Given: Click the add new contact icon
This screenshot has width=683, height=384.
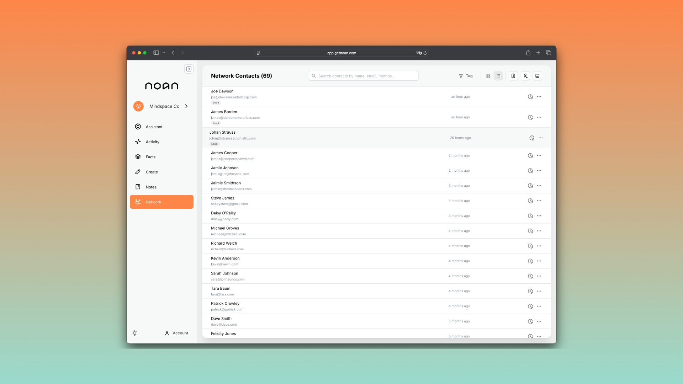Looking at the screenshot, I should pos(525,76).
